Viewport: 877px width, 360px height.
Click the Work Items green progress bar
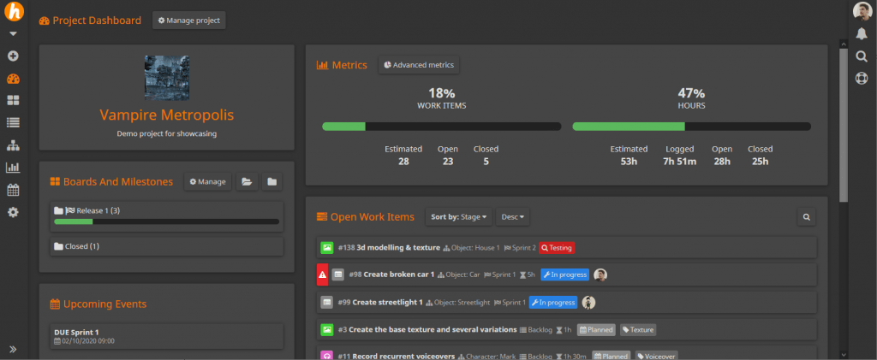pyautogui.click(x=343, y=127)
